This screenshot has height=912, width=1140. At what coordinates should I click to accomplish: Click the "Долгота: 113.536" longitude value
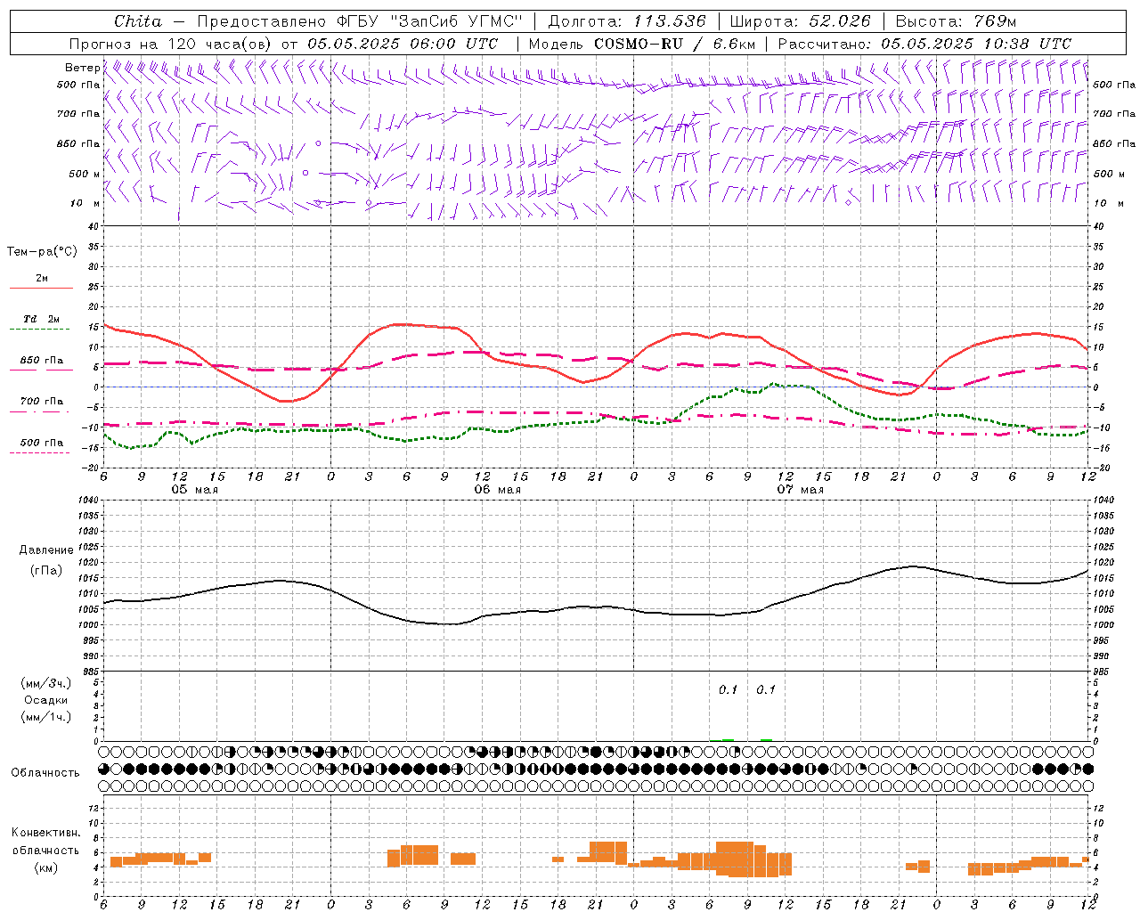(x=627, y=21)
